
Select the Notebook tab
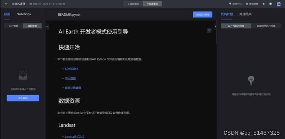(24, 14)
